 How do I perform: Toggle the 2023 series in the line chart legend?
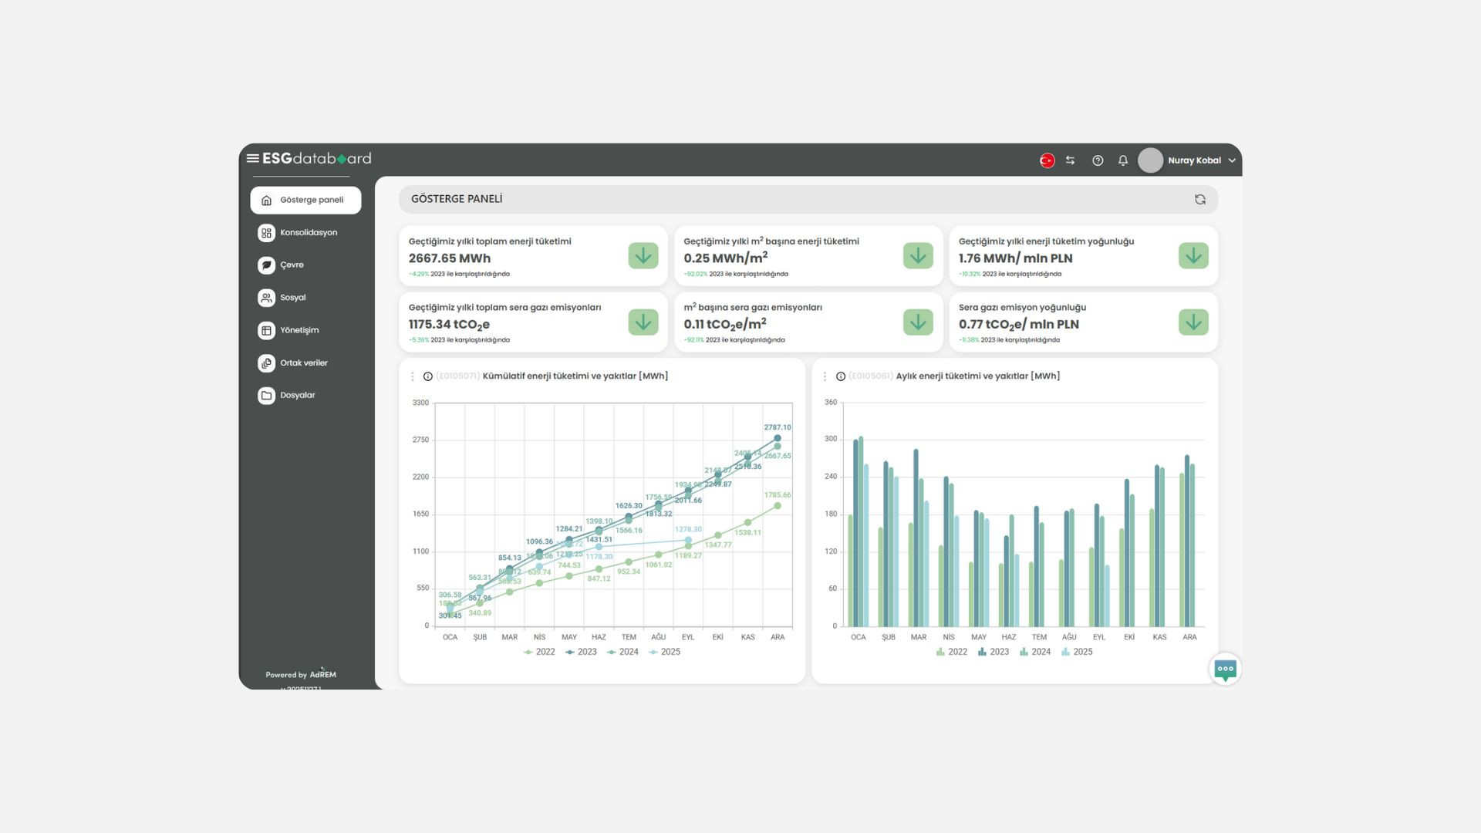tap(581, 652)
